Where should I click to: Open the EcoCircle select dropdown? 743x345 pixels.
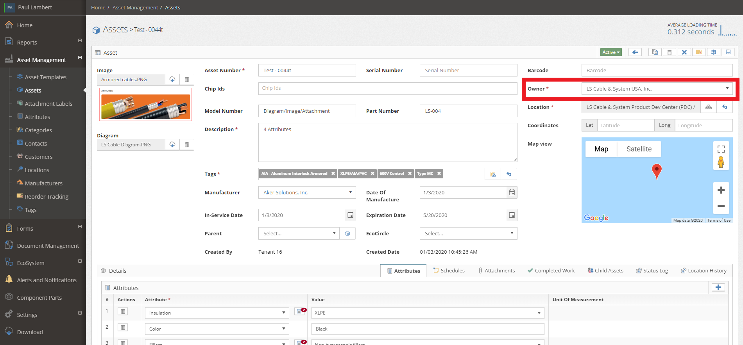[x=468, y=233]
